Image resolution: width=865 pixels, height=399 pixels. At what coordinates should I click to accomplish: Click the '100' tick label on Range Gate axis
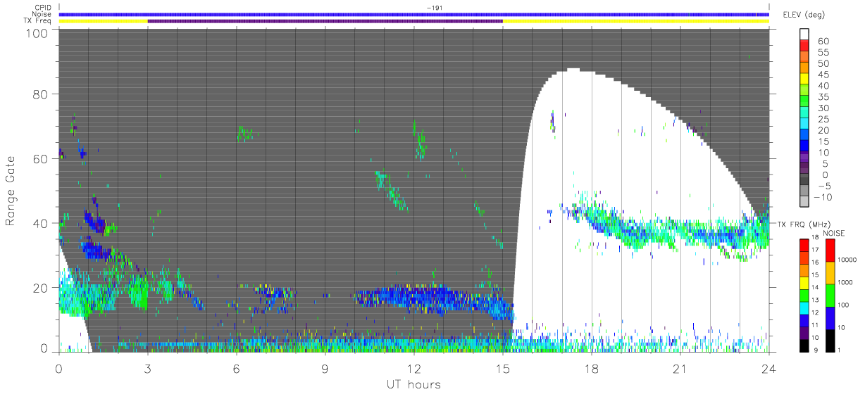[37, 32]
